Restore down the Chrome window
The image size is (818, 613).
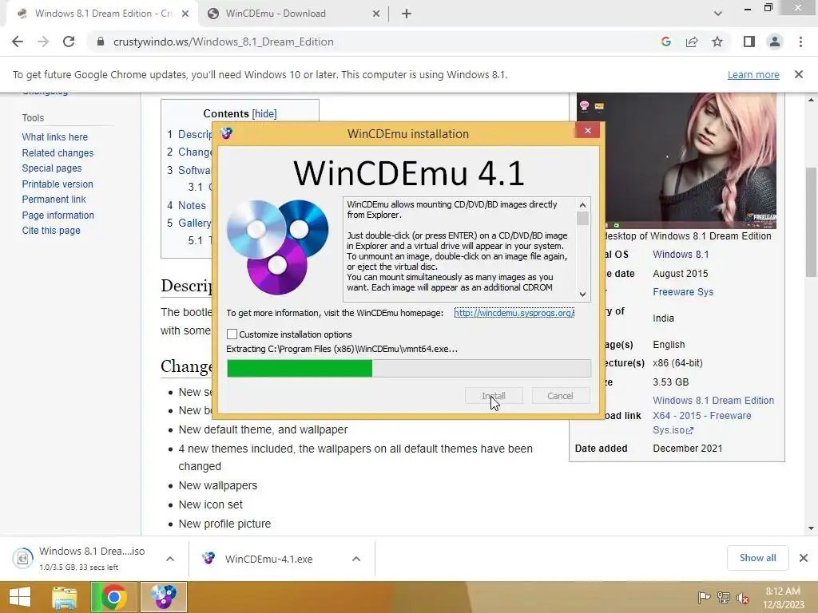click(x=768, y=7)
